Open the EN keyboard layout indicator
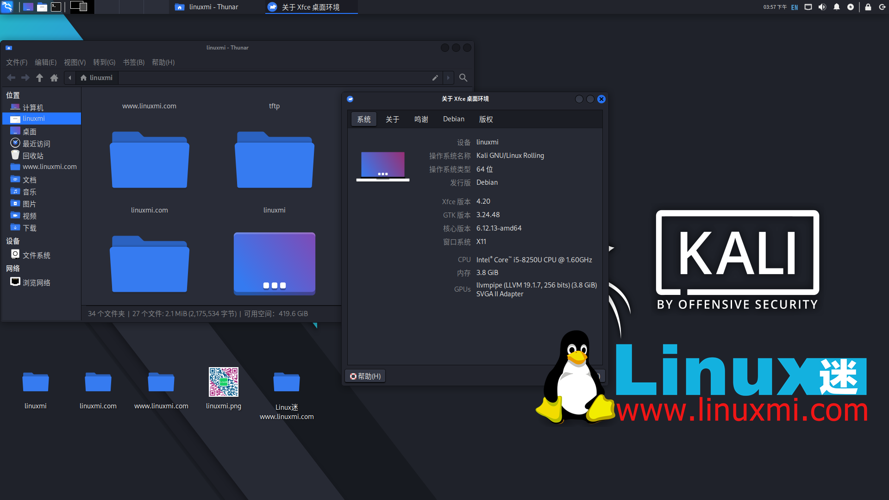This screenshot has height=500, width=889. click(795, 7)
